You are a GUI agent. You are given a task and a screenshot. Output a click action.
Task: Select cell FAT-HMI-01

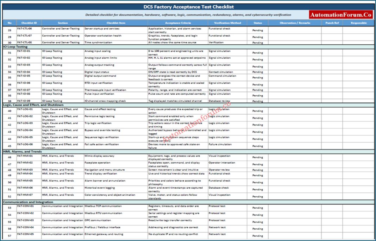pyautogui.click(x=29, y=157)
